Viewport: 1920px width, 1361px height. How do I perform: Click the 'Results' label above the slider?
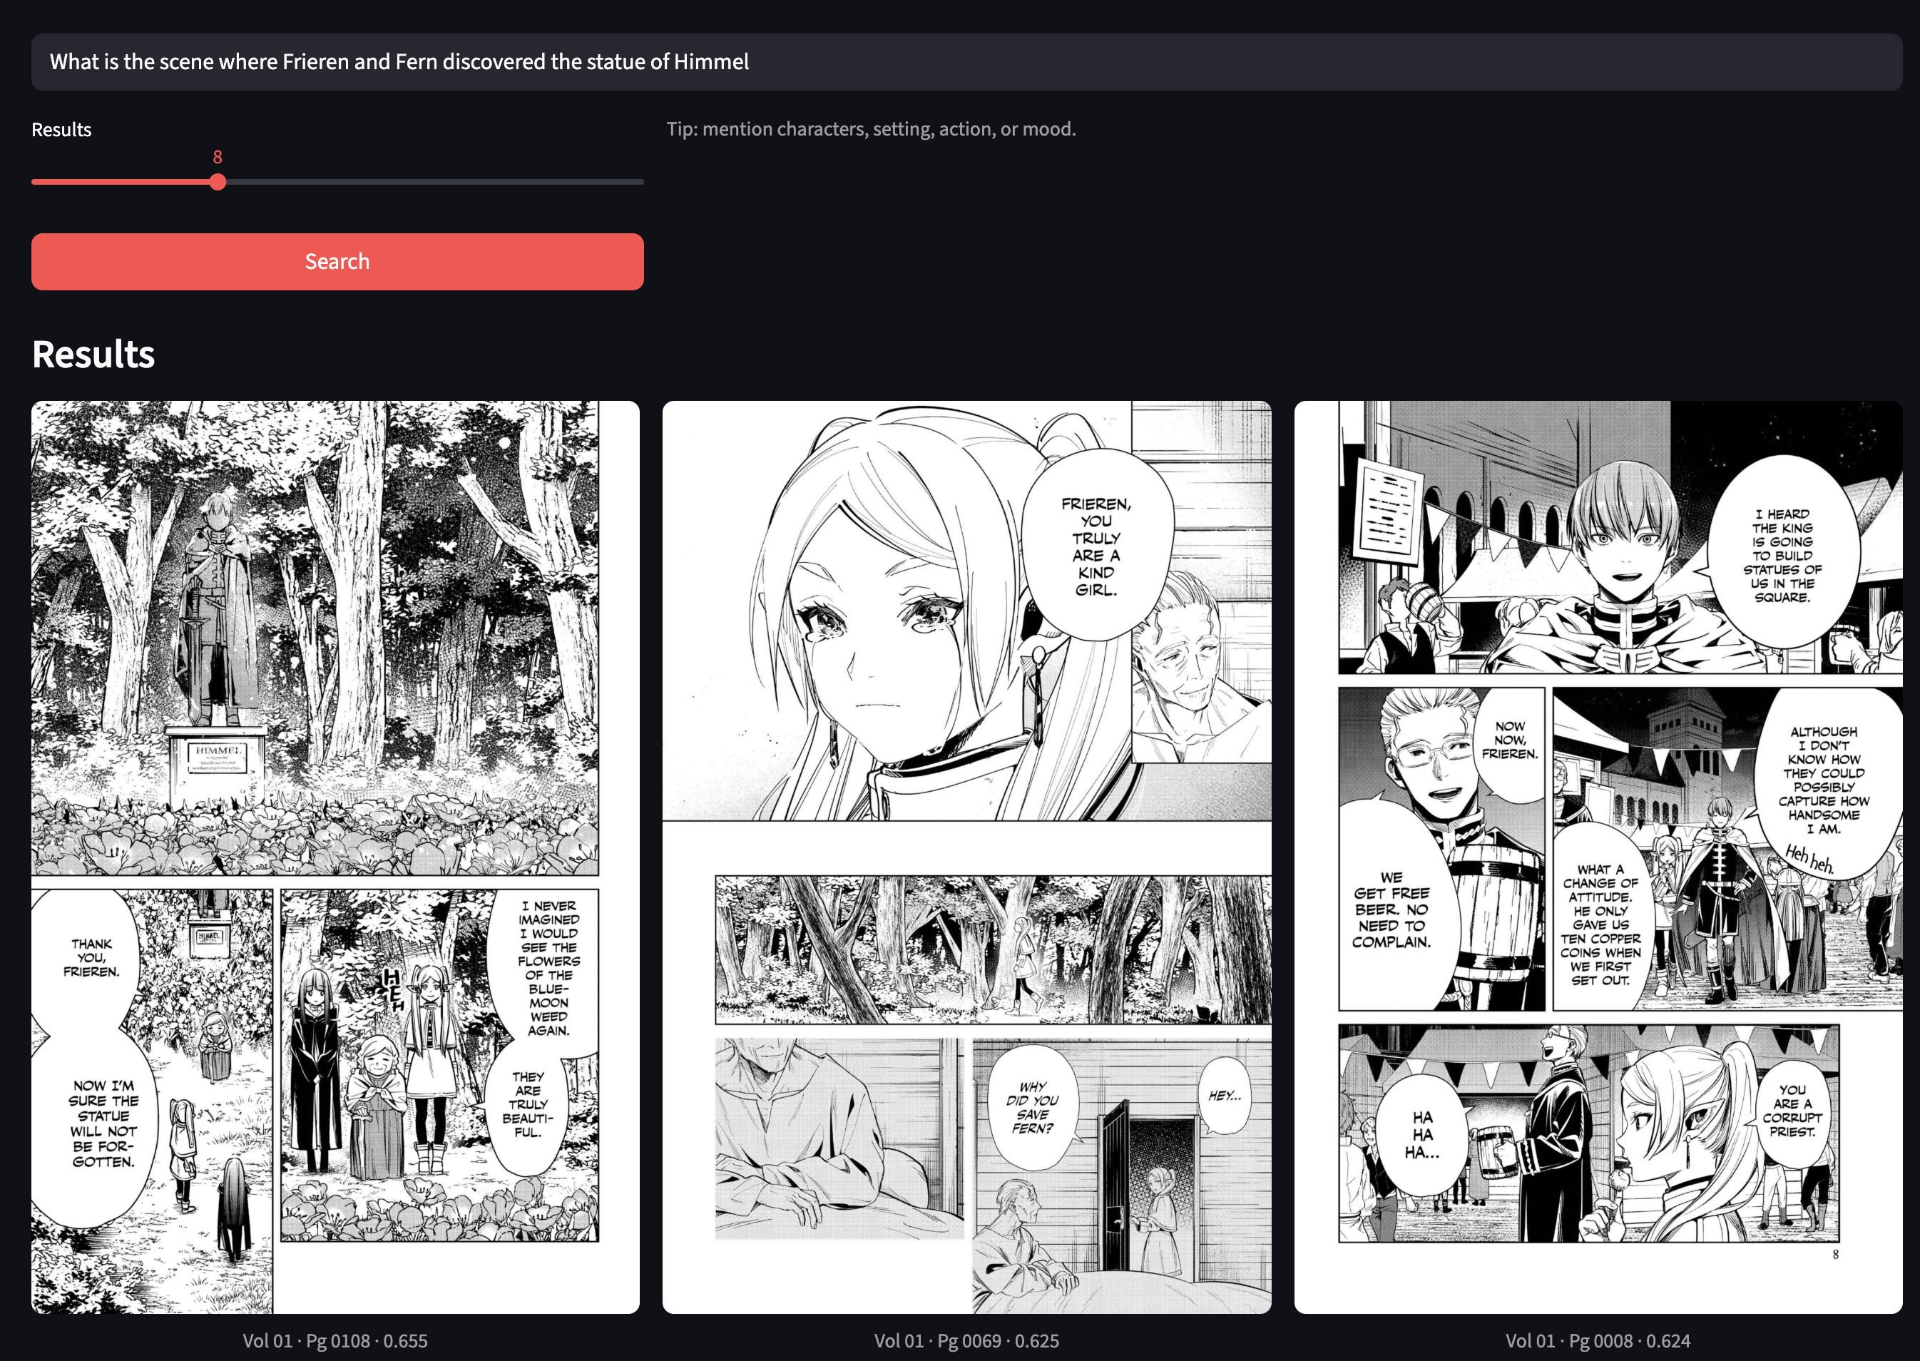click(x=61, y=129)
